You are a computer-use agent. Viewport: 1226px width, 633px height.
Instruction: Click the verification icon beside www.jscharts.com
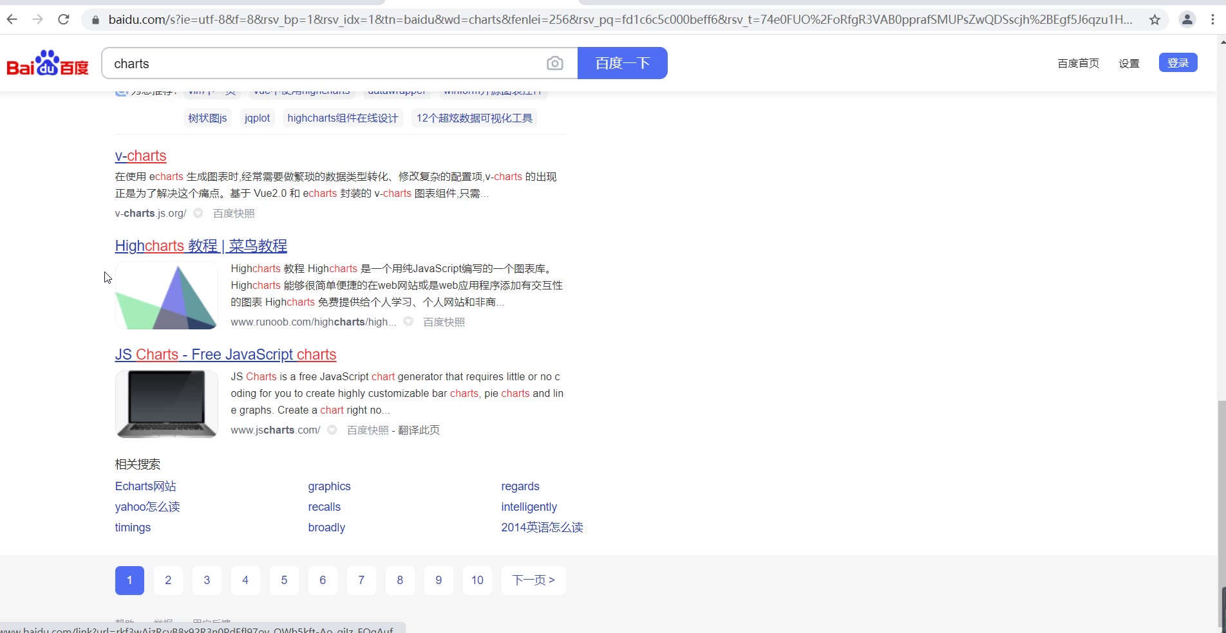(x=332, y=430)
